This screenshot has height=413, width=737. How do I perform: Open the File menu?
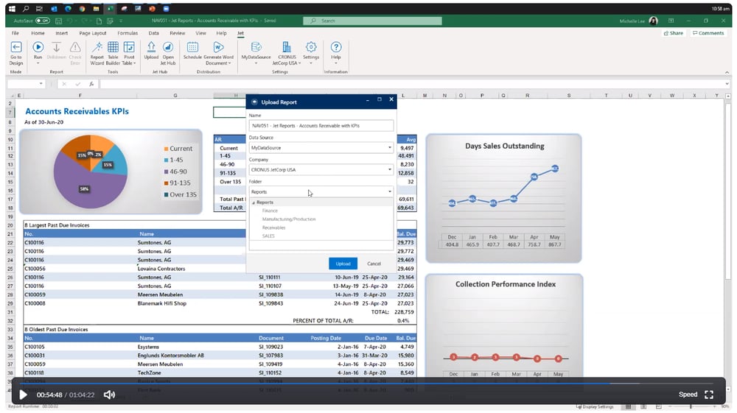click(15, 33)
